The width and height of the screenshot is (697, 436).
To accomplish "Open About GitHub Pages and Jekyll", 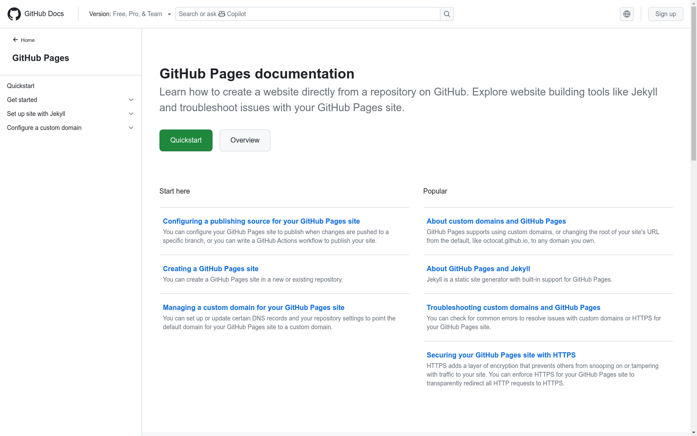I will pos(478,269).
